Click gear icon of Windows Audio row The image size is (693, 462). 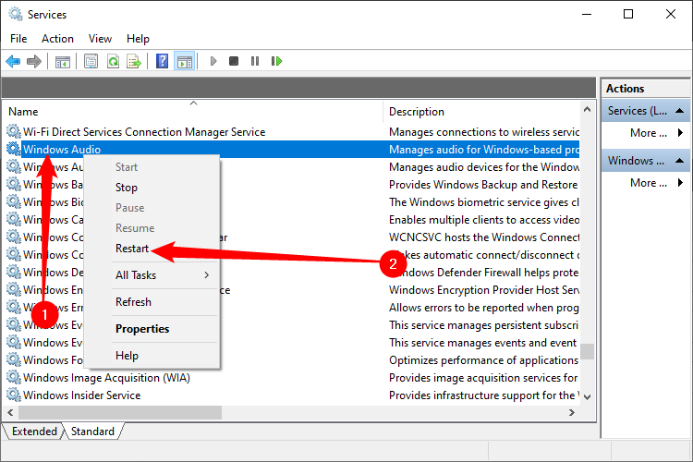point(13,149)
